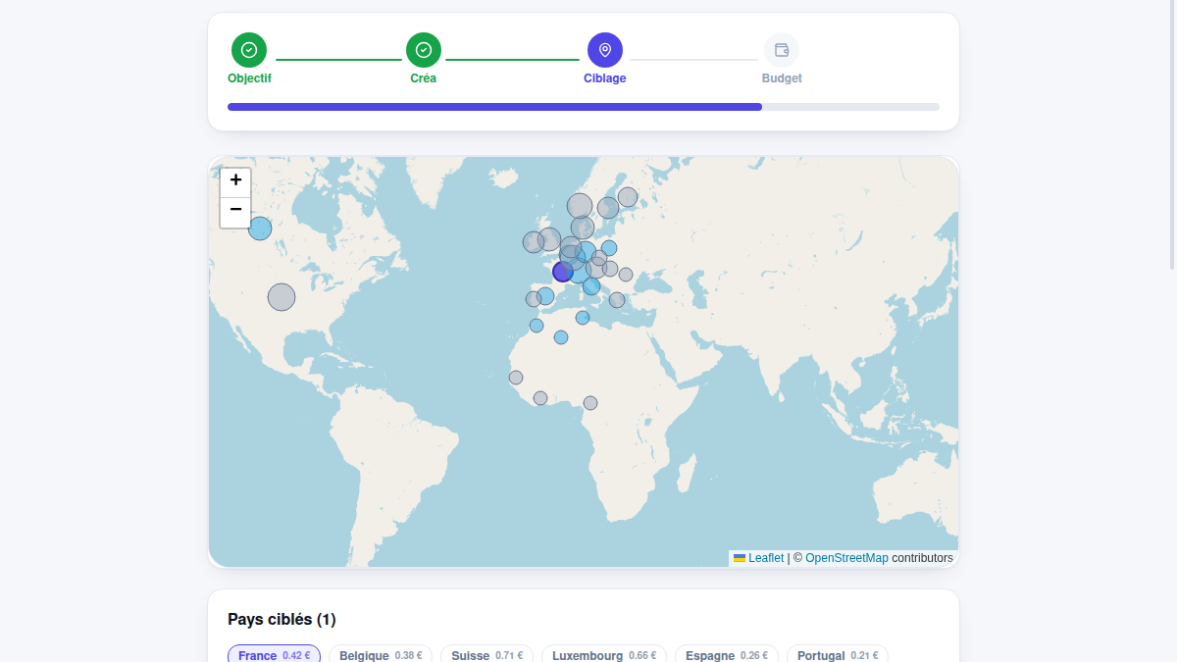This screenshot has height=662, width=1177.
Task: Zoom out the map with minus button
Action: pos(235,210)
